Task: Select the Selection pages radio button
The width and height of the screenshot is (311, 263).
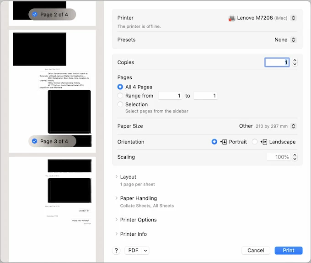Action: coord(120,104)
